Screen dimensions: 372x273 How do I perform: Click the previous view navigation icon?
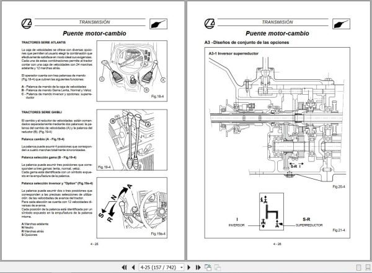208,267
